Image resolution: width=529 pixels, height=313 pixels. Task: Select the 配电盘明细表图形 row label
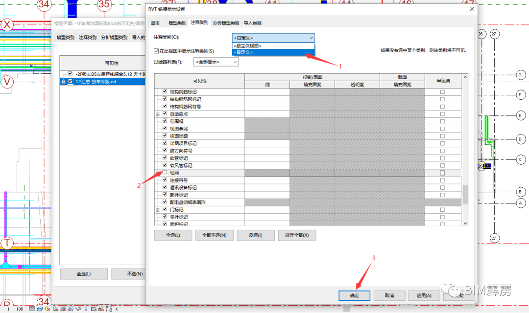click(188, 202)
